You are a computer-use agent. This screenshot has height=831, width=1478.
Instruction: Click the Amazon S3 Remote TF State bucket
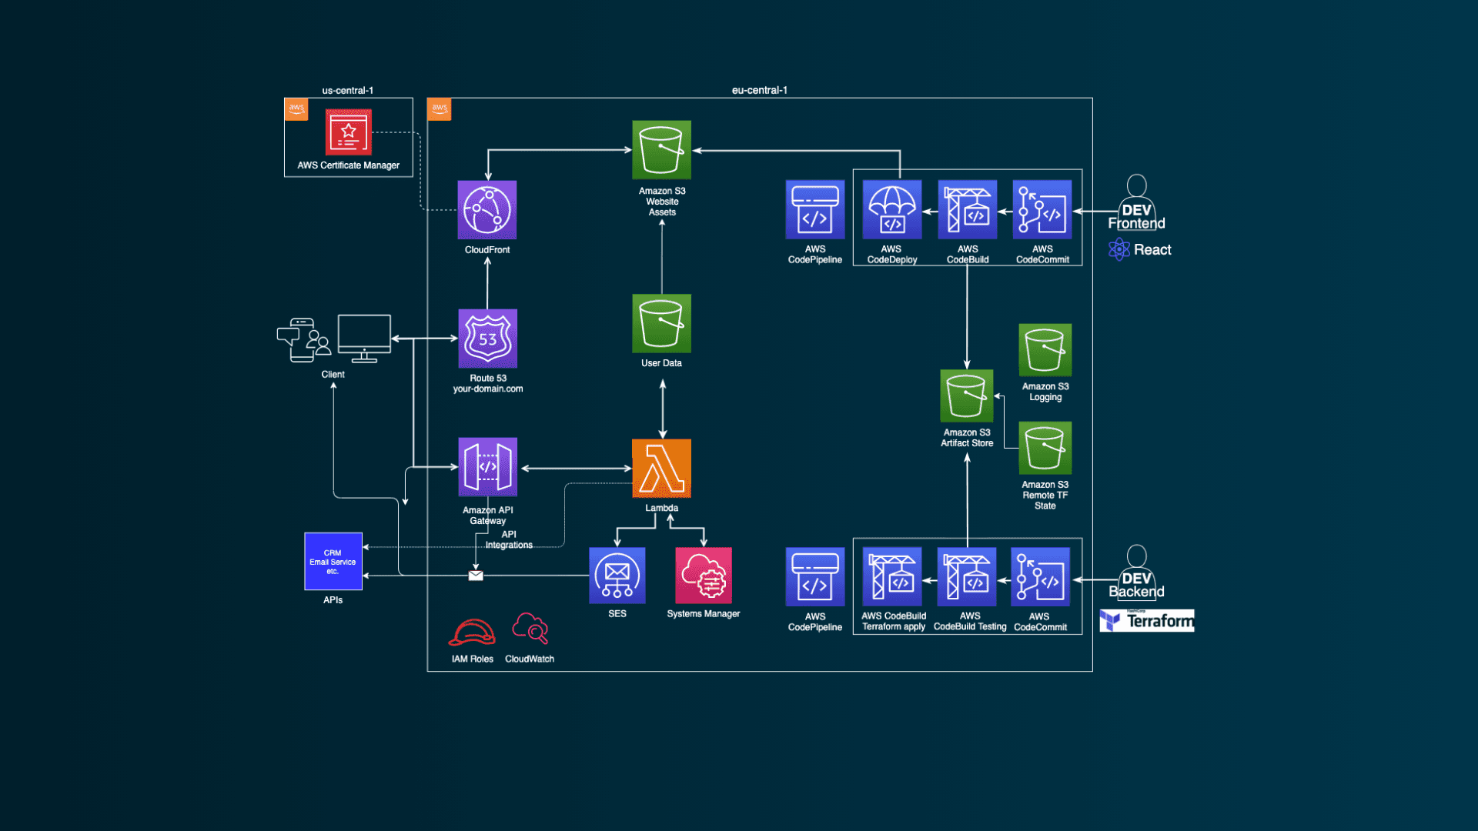(1045, 448)
